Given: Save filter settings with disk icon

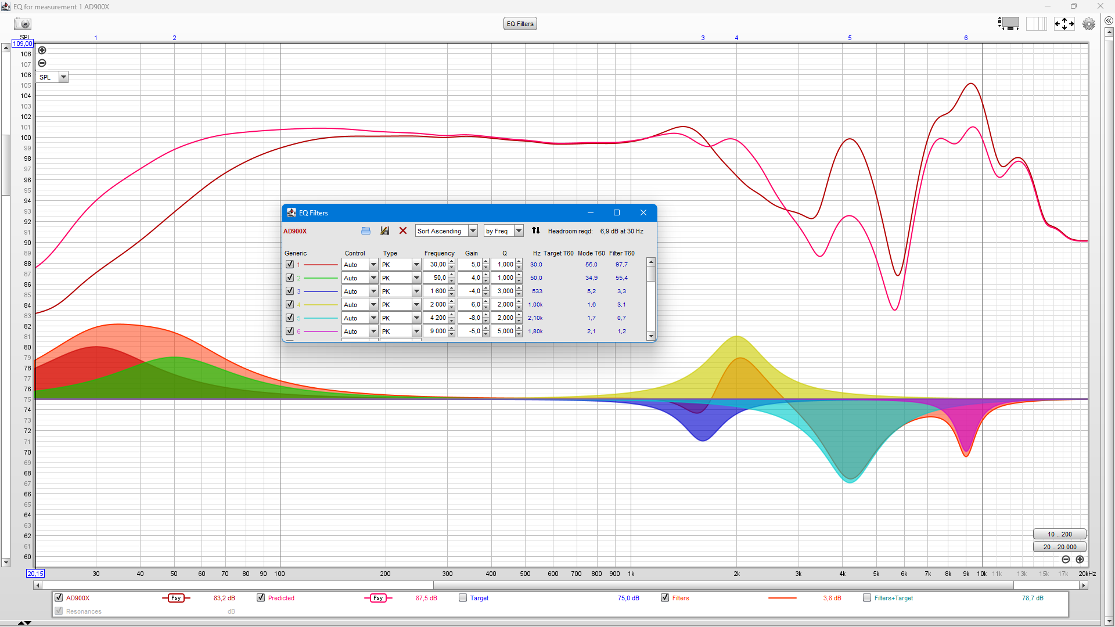Looking at the screenshot, I should click(384, 231).
